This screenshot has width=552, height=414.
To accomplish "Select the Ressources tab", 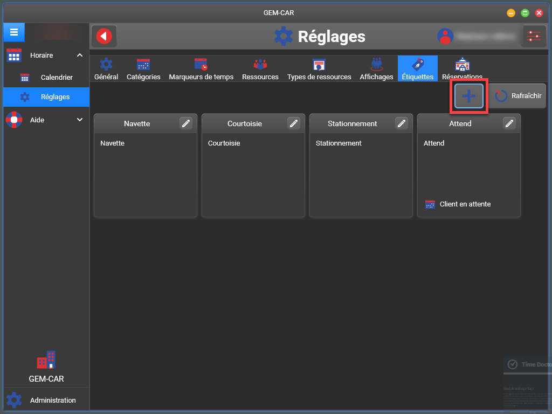I will click(260, 69).
